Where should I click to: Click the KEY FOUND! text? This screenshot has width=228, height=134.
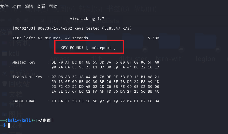[x=72, y=48]
